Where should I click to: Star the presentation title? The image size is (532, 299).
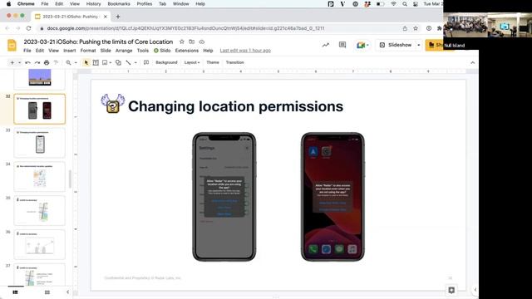[182, 42]
